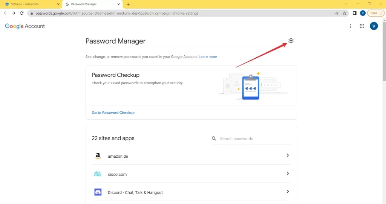Click the search magnifier icon
Viewport: 386px width, 204px height.
(214, 139)
